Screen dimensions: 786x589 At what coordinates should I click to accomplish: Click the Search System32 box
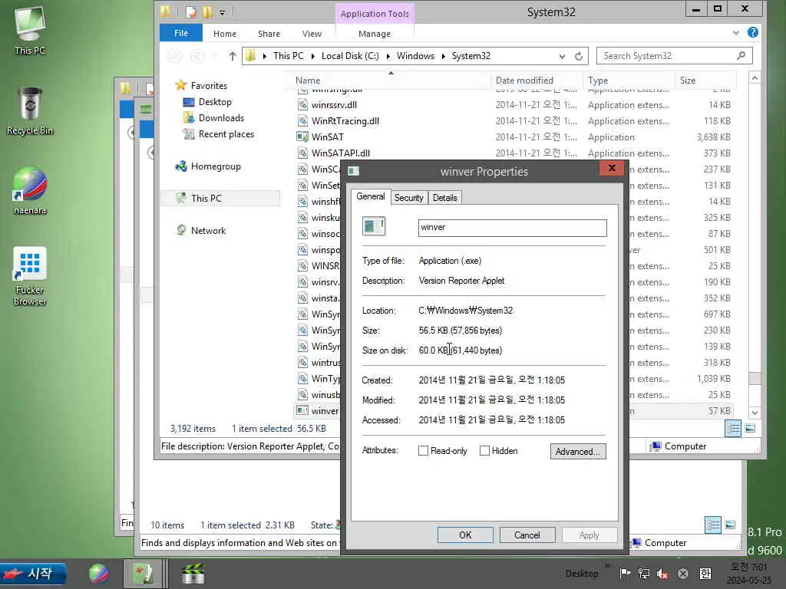(x=674, y=55)
